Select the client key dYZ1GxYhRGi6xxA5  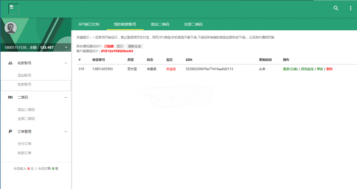[x=117, y=51]
